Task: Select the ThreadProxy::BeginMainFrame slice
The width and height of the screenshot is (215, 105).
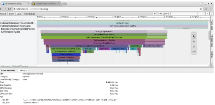Action: coord(104,43)
